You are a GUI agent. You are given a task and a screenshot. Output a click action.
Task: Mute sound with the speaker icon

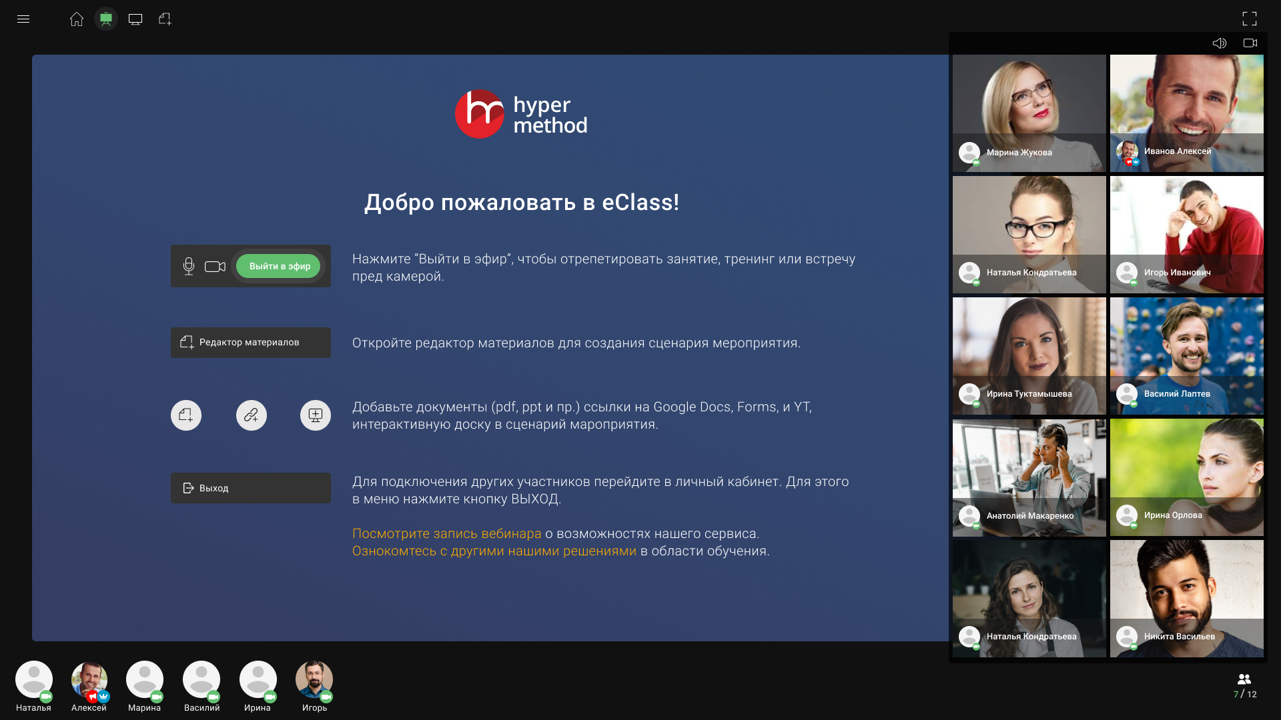coord(1220,43)
